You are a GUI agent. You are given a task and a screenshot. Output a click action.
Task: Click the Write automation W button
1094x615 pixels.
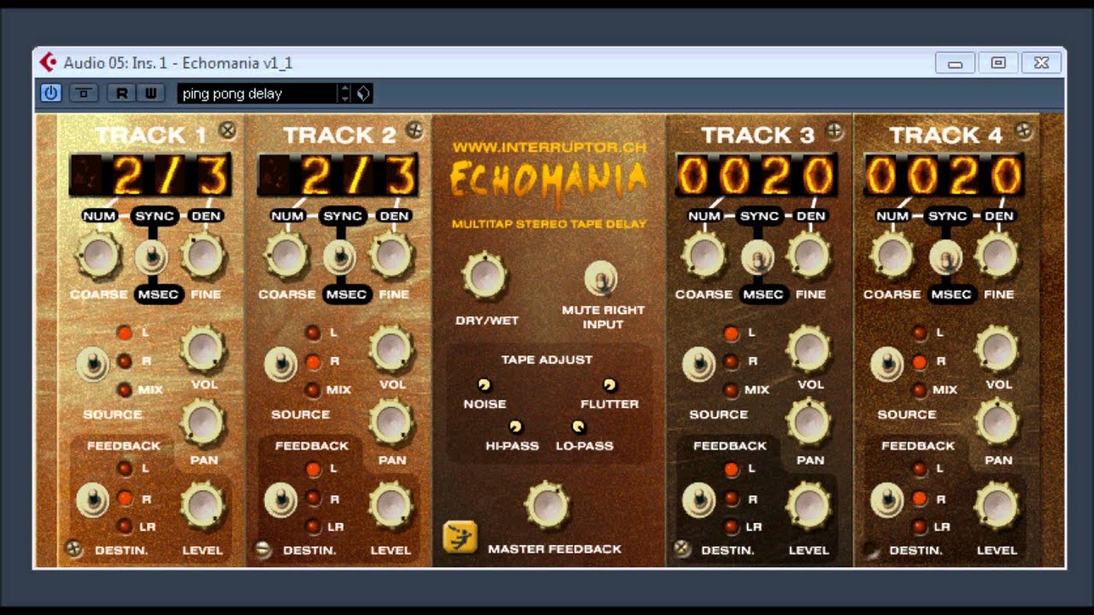point(150,93)
